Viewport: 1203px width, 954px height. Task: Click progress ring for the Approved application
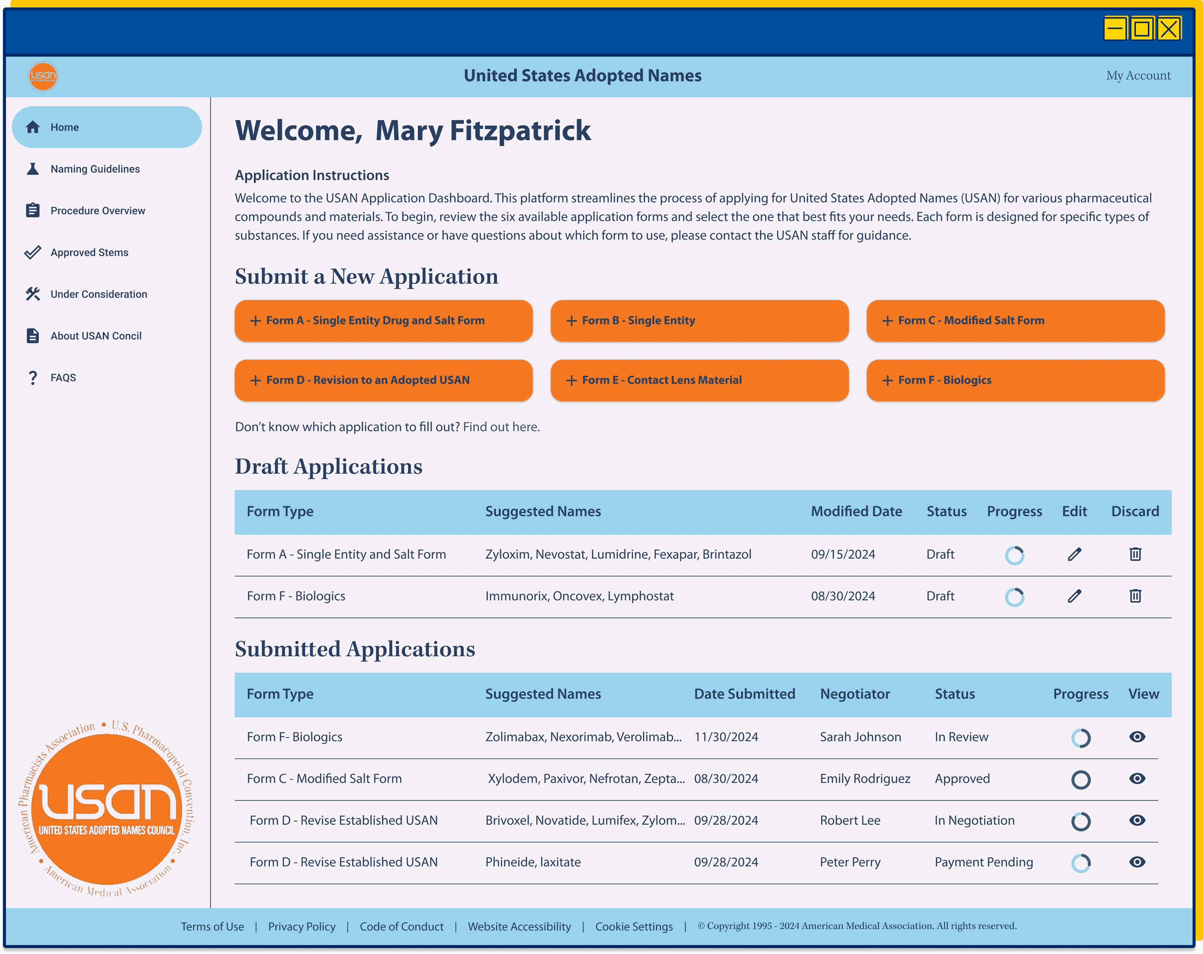click(x=1081, y=779)
